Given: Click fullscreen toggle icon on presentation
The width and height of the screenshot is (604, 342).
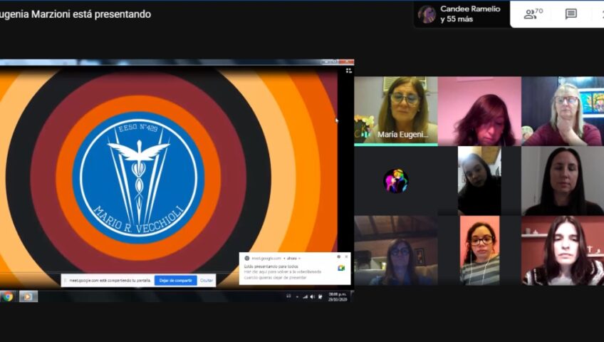Looking at the screenshot, I should pos(348,71).
